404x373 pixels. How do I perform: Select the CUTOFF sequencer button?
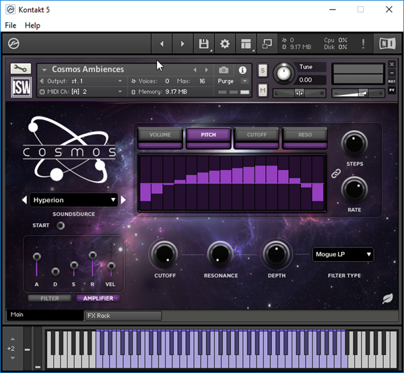point(257,135)
